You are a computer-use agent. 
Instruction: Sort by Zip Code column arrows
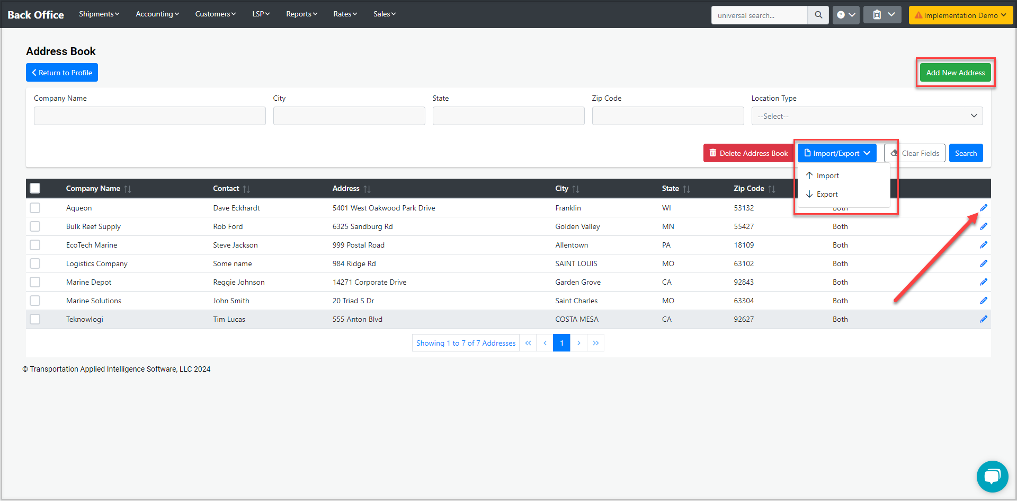pyautogui.click(x=772, y=189)
